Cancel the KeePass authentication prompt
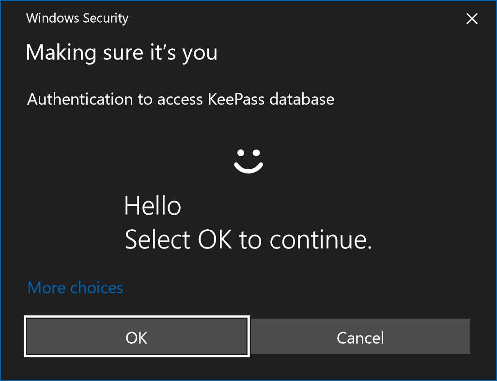Image resolution: width=497 pixels, height=381 pixels. point(360,337)
